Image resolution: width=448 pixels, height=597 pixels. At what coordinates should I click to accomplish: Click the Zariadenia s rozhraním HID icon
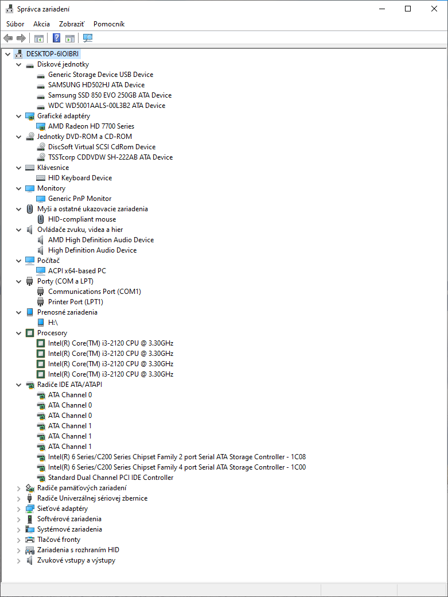(30, 550)
